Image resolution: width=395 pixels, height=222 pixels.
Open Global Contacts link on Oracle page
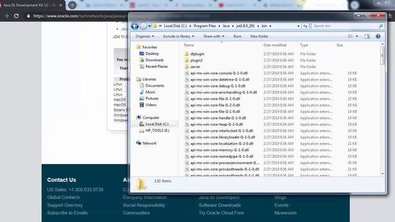point(63,197)
